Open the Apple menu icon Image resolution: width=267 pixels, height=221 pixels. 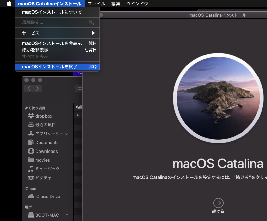(9, 4)
